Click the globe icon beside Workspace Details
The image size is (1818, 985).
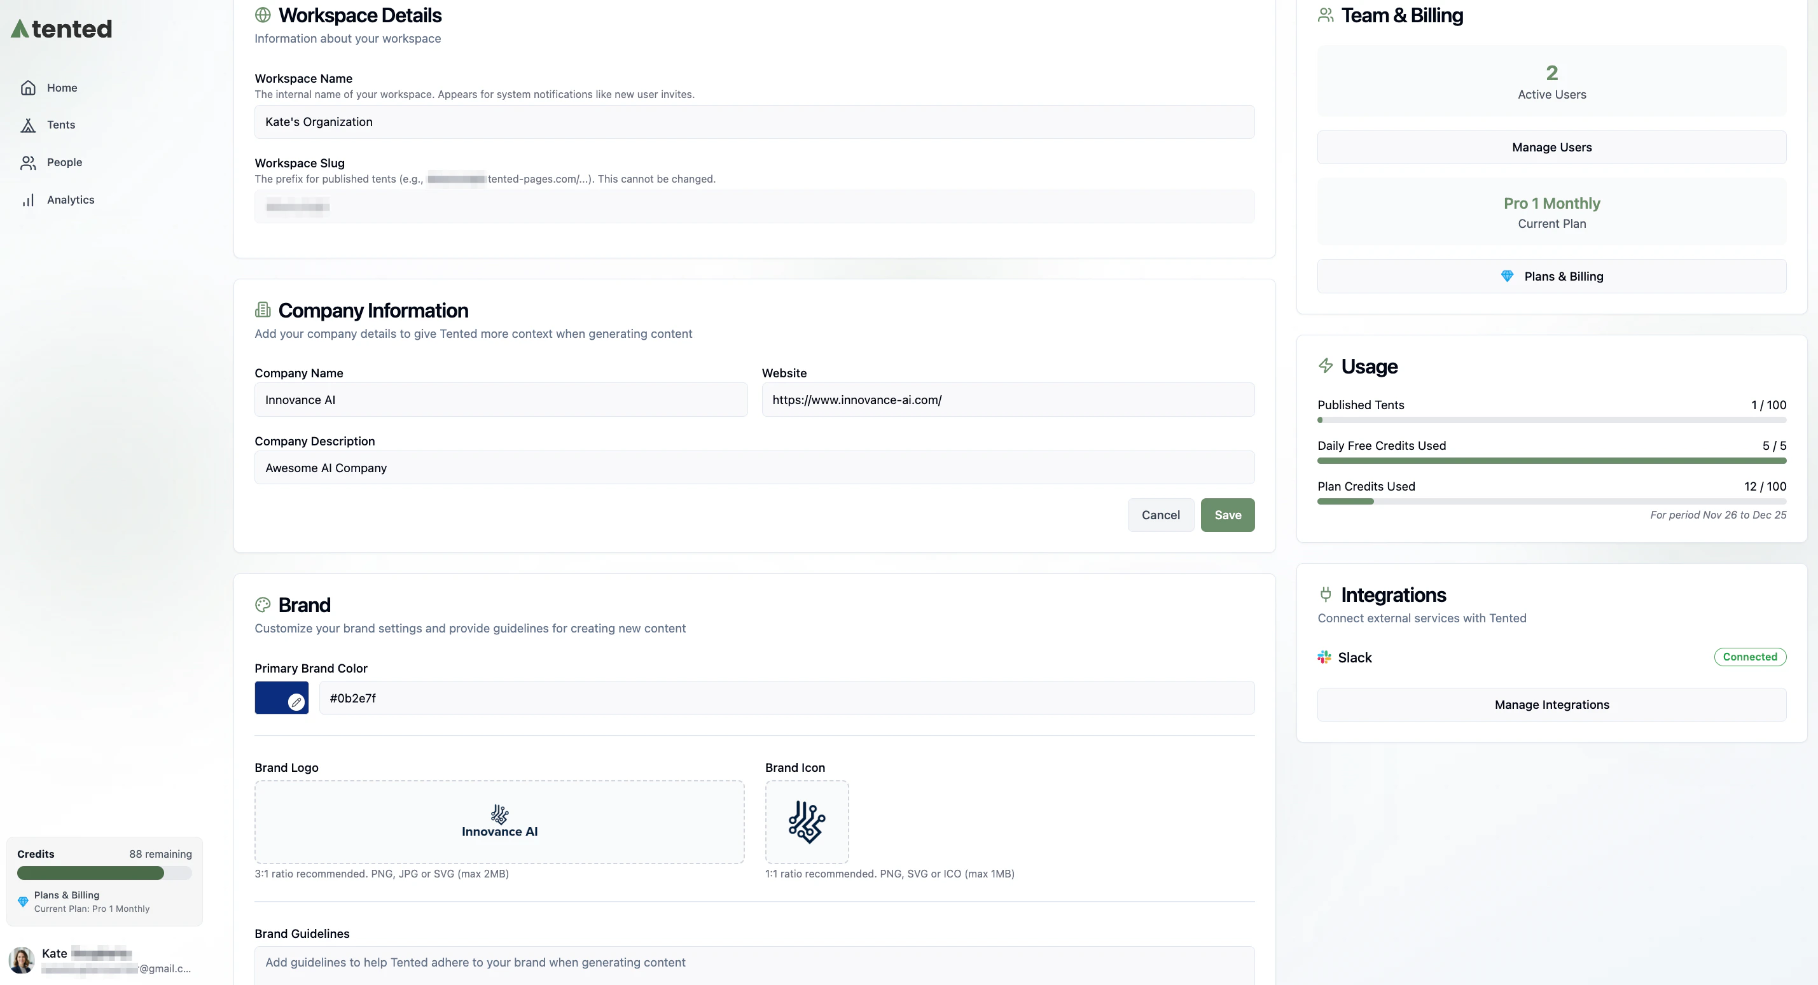[263, 14]
